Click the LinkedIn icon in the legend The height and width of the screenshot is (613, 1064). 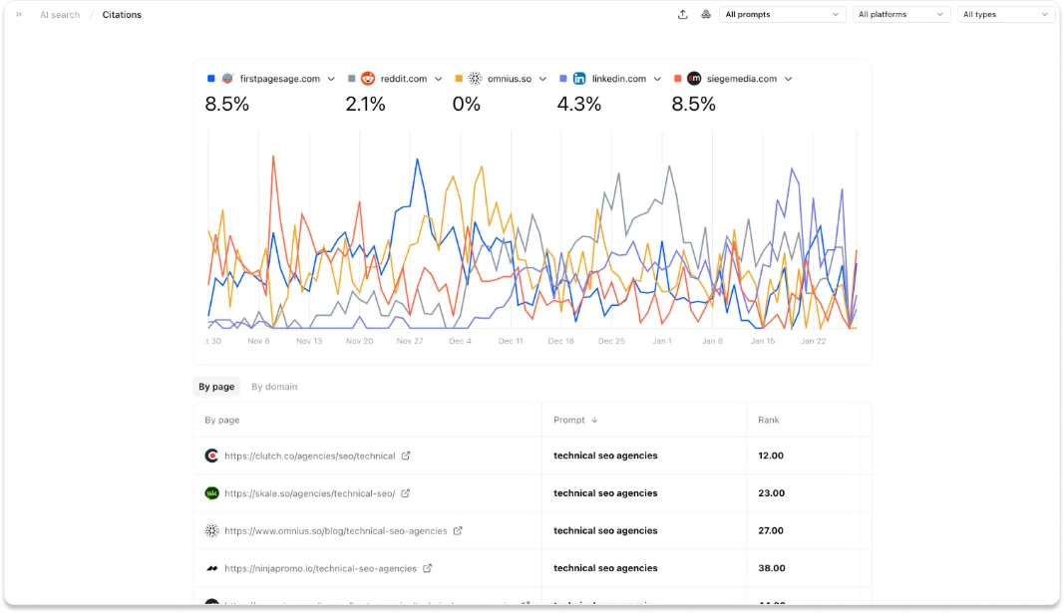click(x=579, y=78)
